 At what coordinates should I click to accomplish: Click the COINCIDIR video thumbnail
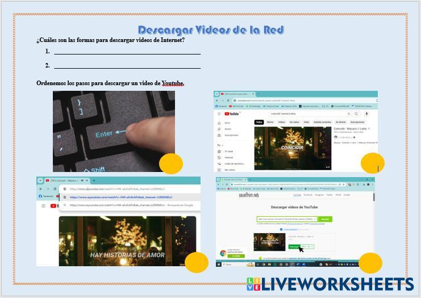(x=292, y=148)
